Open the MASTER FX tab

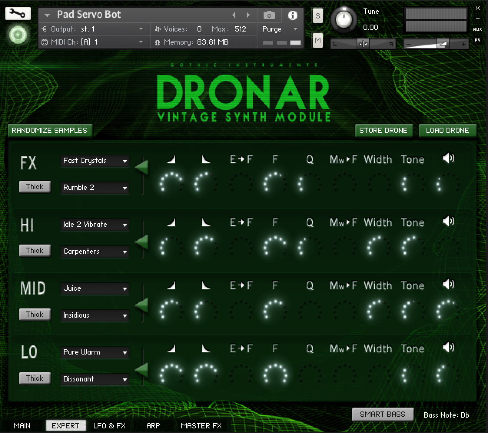(201, 426)
